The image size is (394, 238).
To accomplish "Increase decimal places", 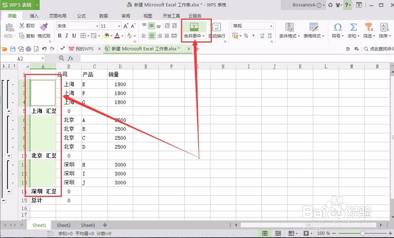I will [x=262, y=36].
